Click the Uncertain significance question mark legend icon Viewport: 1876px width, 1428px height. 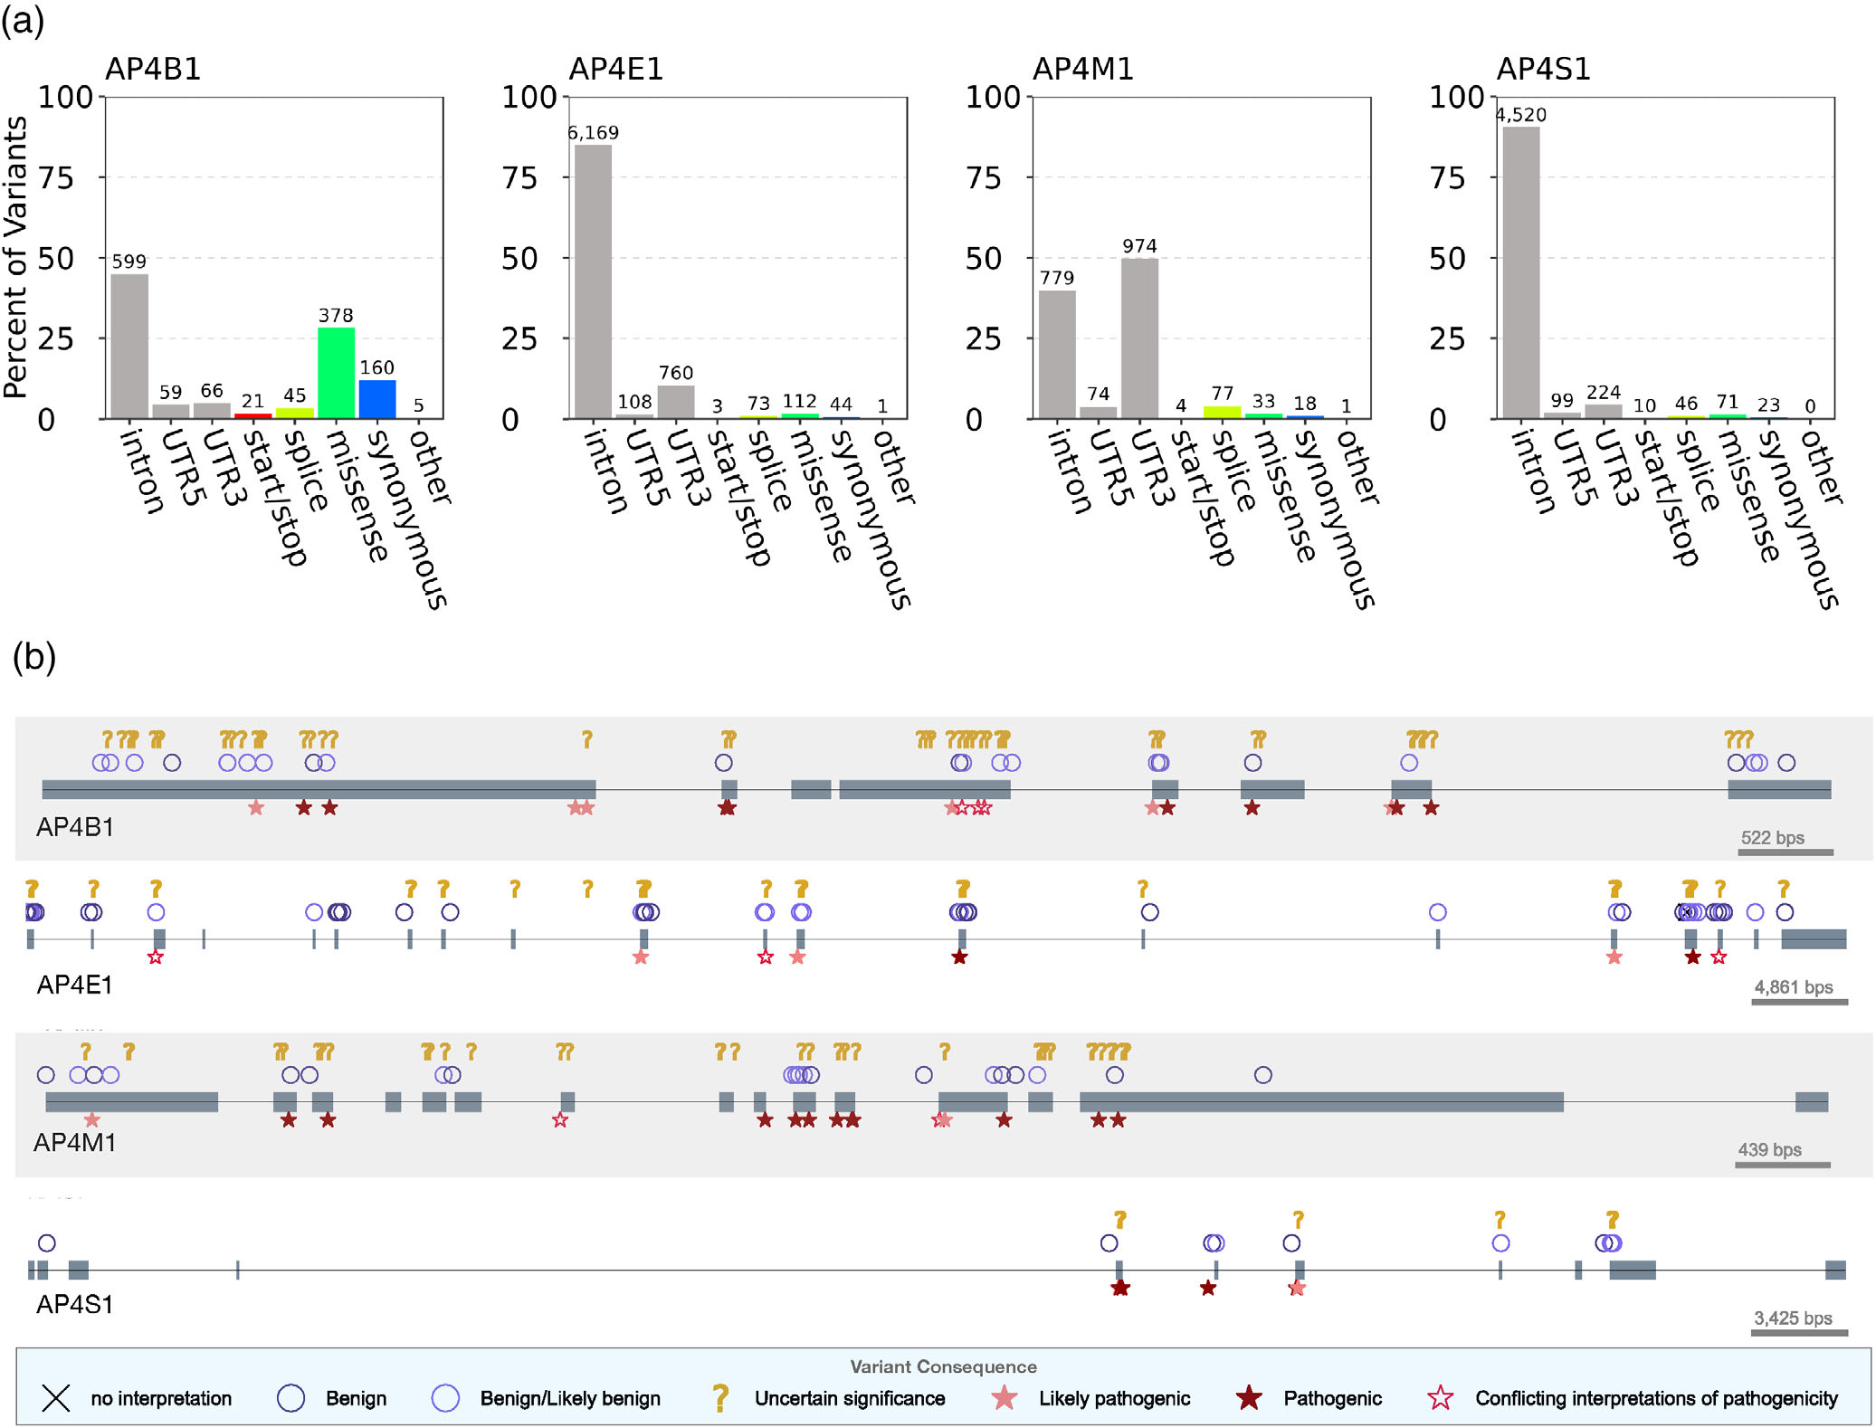pos(719,1398)
